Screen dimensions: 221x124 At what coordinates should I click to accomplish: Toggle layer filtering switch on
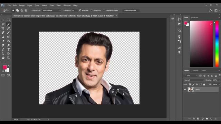pos(220,75)
